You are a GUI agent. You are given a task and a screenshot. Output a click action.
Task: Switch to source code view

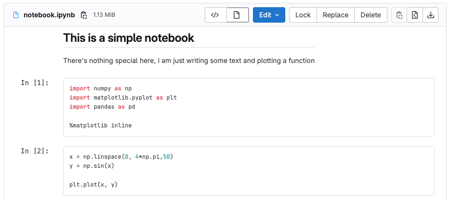point(215,15)
